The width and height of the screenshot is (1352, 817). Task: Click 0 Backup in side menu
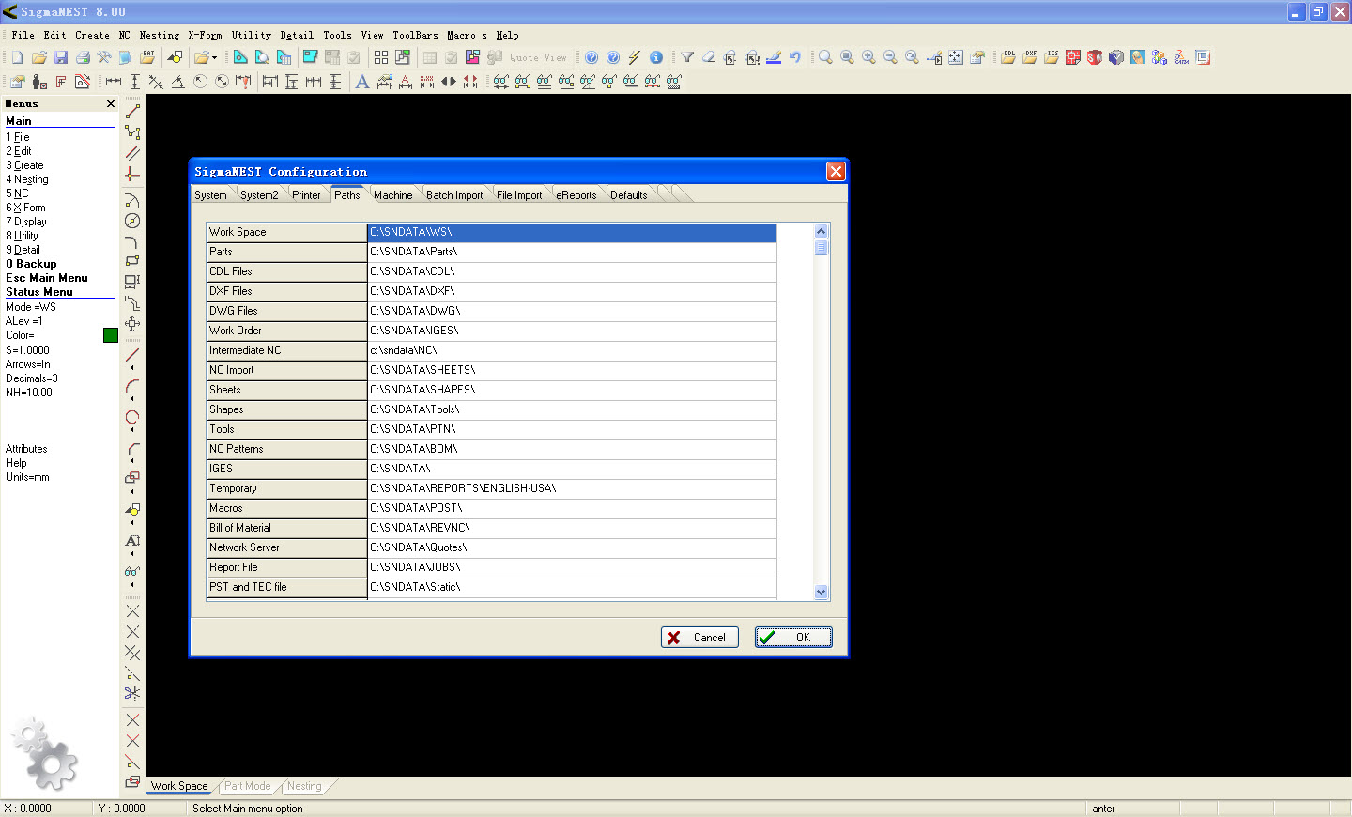pos(31,264)
